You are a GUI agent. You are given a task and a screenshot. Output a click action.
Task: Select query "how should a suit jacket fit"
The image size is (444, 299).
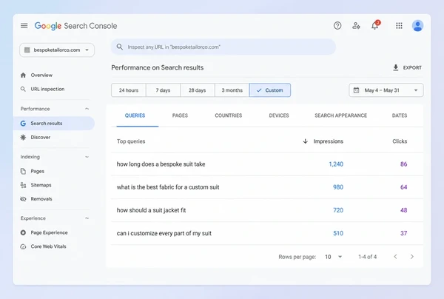coord(151,210)
